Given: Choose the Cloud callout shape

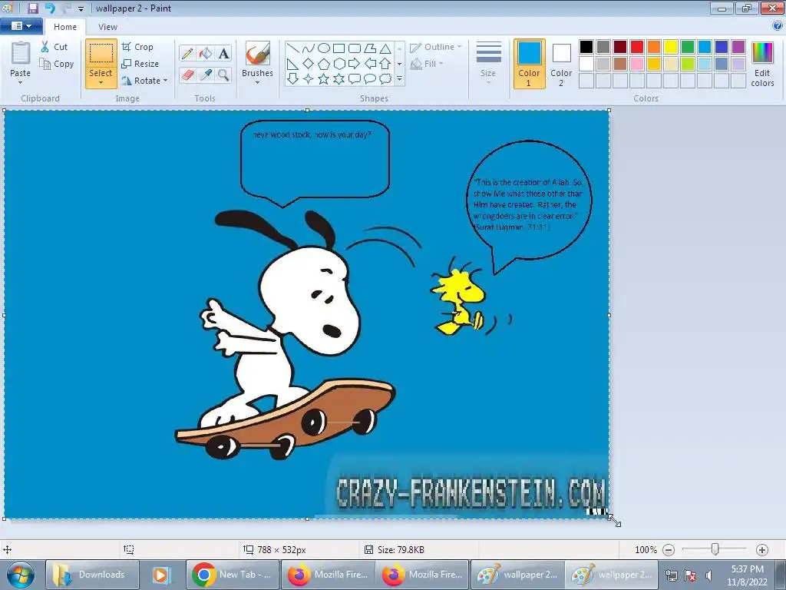Looking at the screenshot, I should coord(385,79).
